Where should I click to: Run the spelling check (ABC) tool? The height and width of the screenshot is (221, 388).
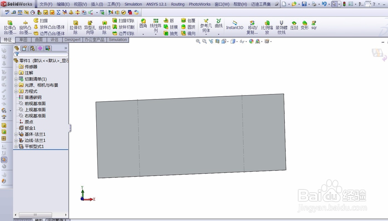(7, 12)
